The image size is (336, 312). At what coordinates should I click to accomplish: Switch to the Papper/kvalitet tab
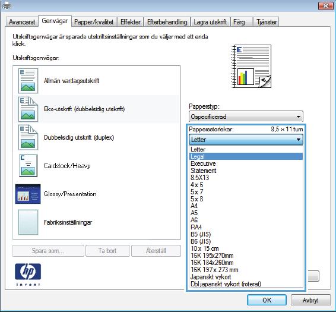tap(94, 22)
